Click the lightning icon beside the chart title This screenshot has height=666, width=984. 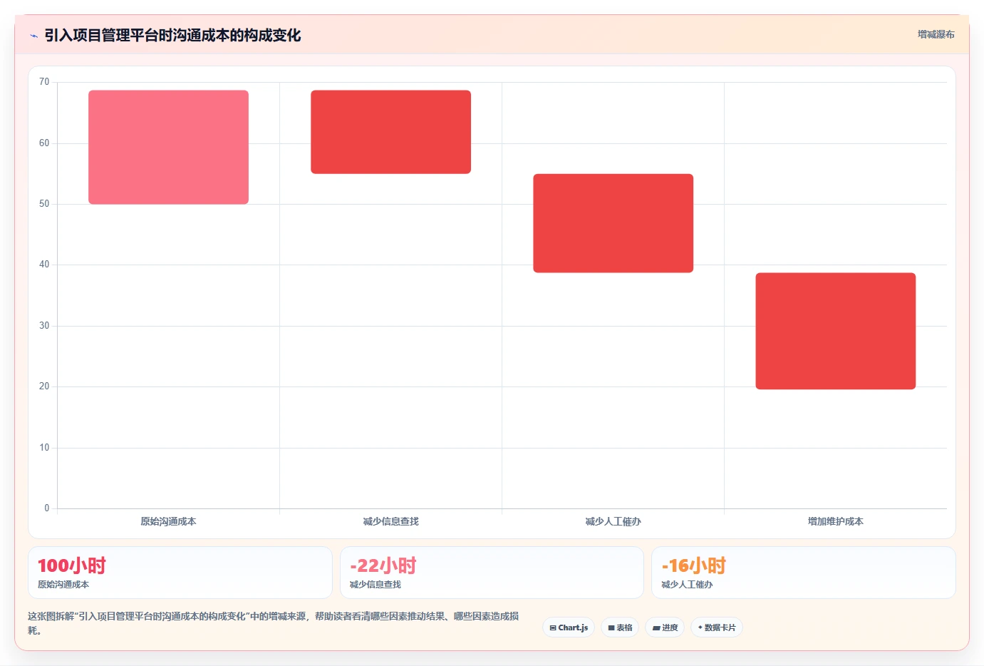point(33,36)
